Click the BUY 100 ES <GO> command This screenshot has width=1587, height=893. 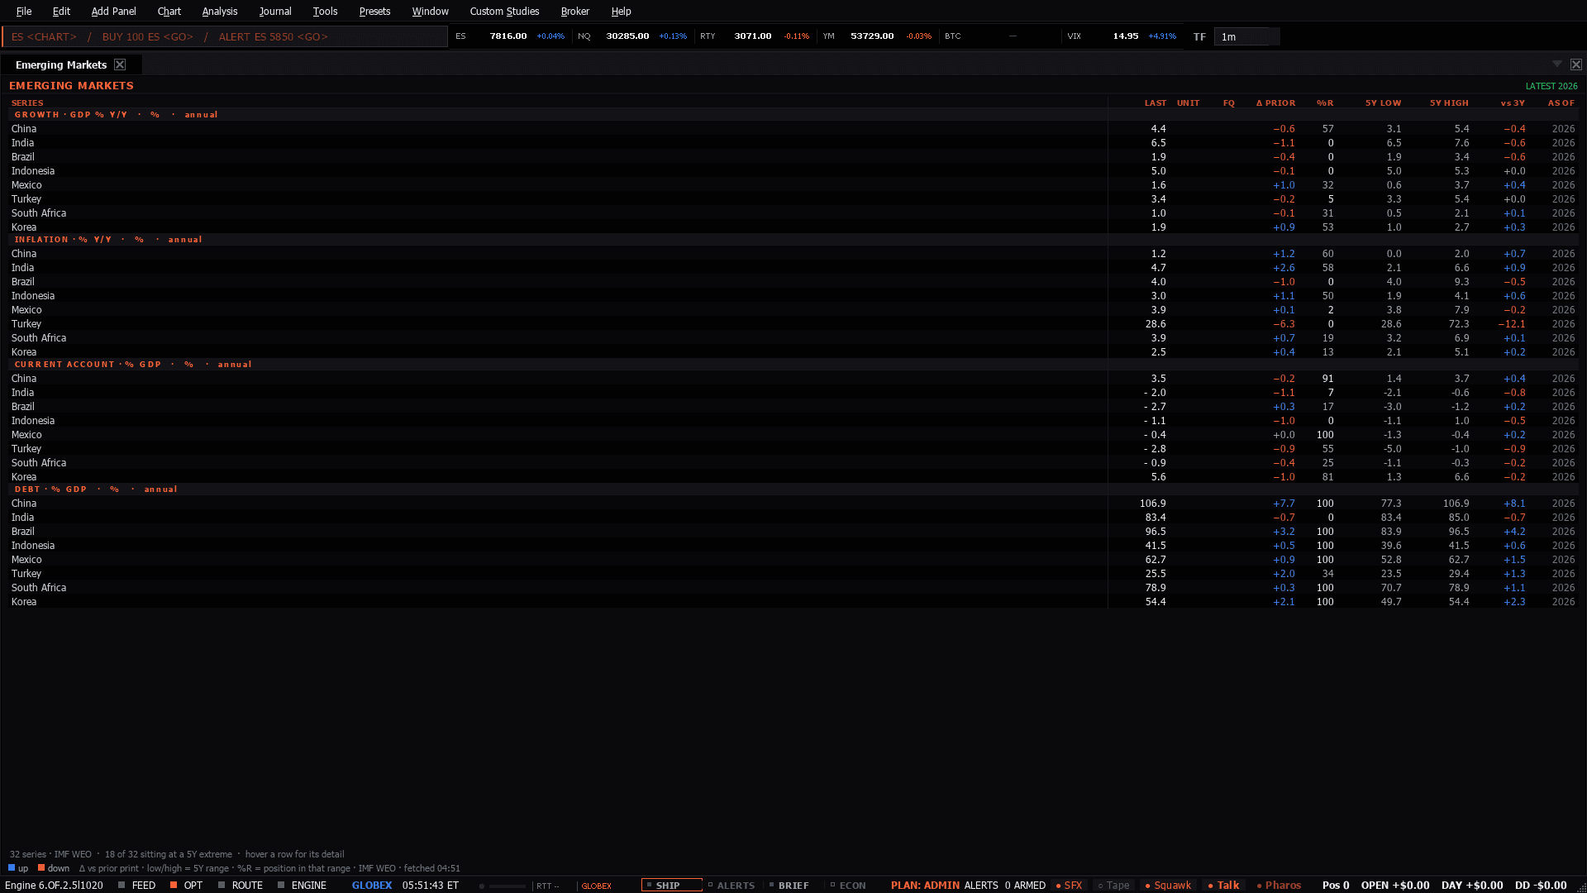tap(148, 36)
